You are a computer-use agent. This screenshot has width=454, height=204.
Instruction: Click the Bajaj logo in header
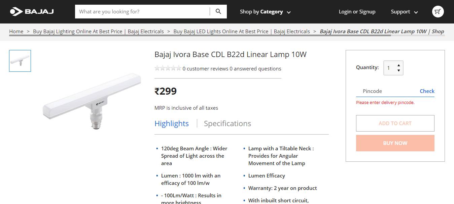coord(32,12)
